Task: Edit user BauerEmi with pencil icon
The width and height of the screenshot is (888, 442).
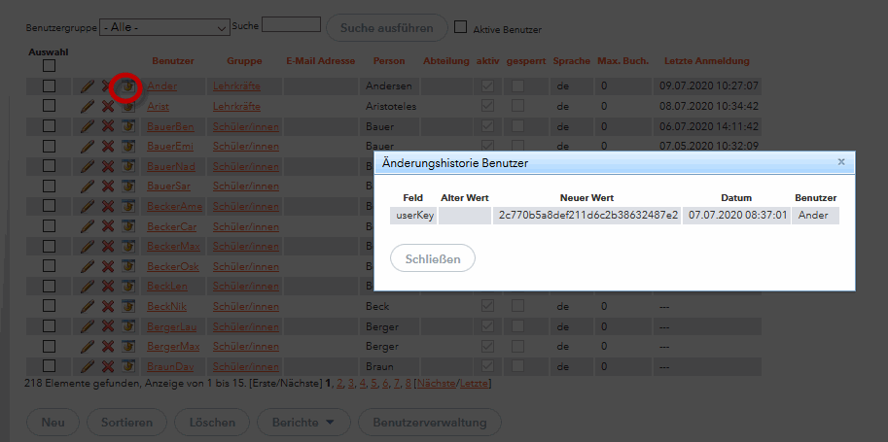Action: click(x=87, y=147)
